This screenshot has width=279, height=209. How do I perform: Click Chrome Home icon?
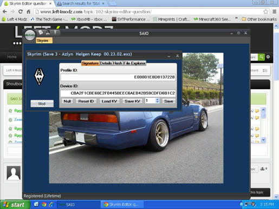coord(29,12)
